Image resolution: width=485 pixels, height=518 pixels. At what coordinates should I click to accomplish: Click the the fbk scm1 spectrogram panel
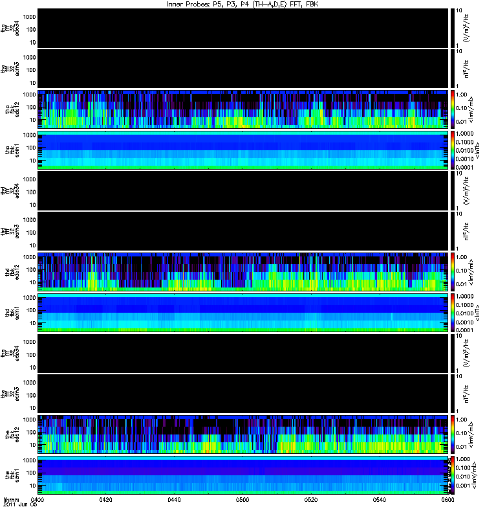pos(243,475)
